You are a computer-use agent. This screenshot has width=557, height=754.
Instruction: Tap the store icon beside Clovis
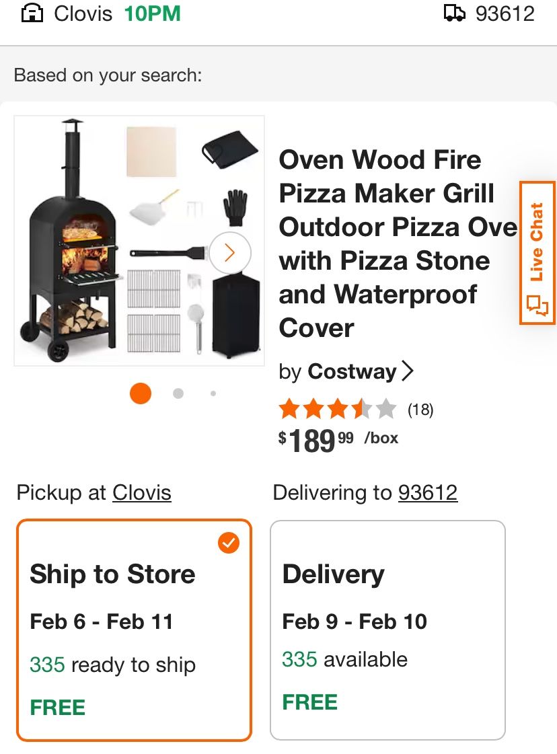pyautogui.click(x=32, y=13)
